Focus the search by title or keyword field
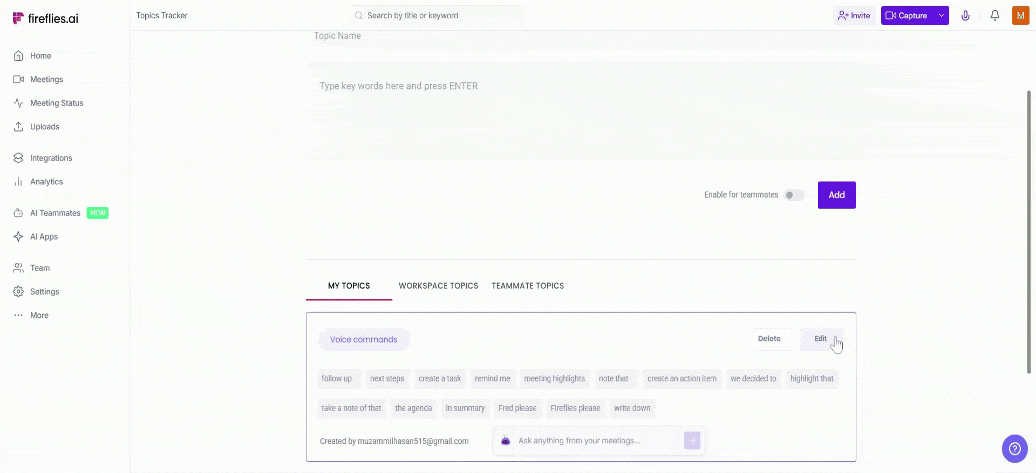The height and width of the screenshot is (473, 1036). [x=436, y=16]
